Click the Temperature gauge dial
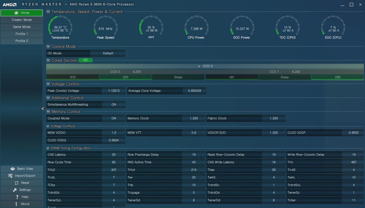Image resolution: width=365 pixels, height=208 pixels. 60,28
